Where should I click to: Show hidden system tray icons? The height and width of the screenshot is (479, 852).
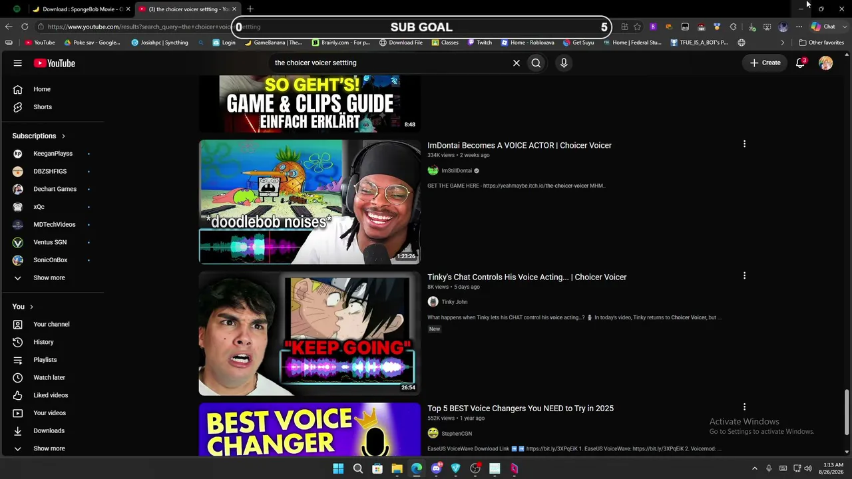tap(754, 468)
